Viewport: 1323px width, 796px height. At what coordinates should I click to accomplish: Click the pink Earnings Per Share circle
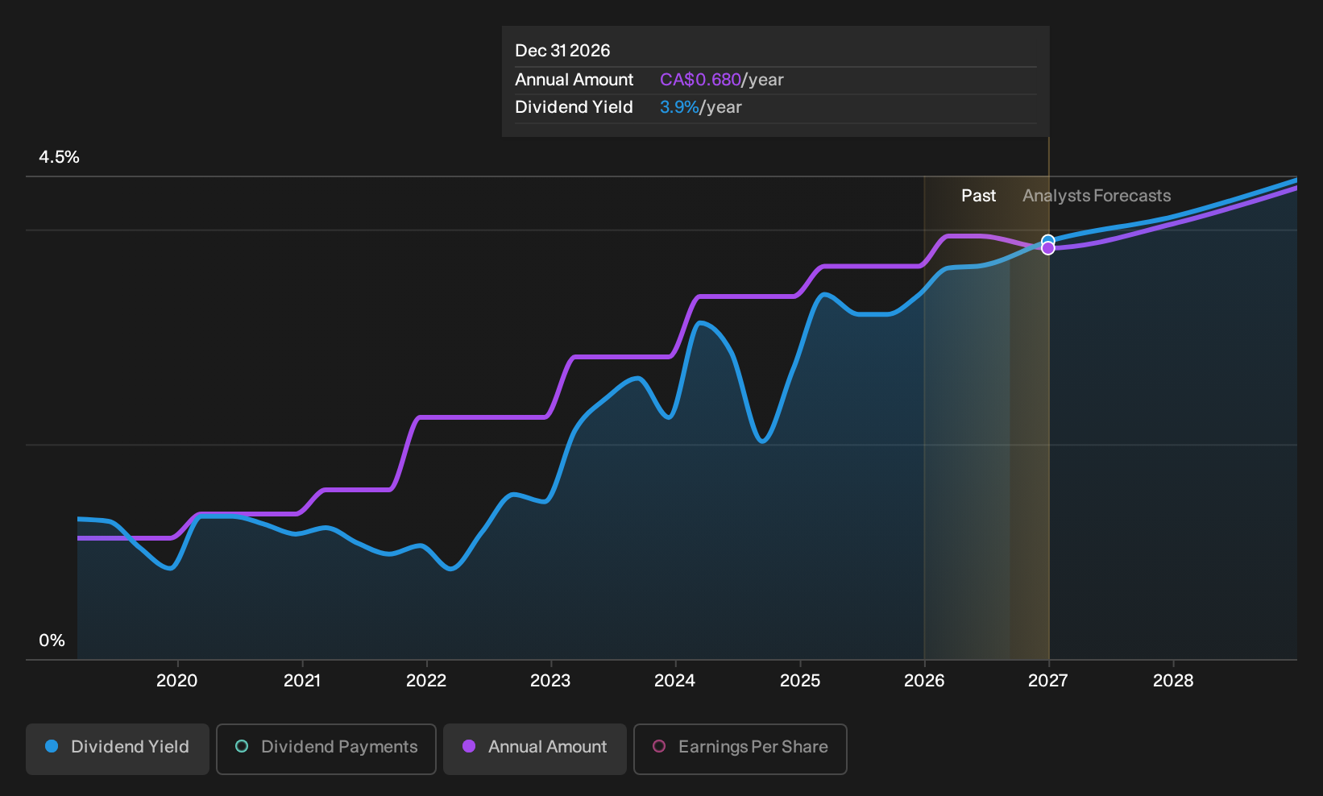pos(659,747)
